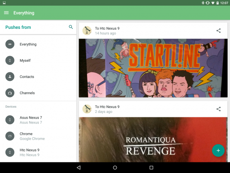The height and width of the screenshot is (173, 230).
Task: Tap the Devices section label
Action: coord(11,106)
